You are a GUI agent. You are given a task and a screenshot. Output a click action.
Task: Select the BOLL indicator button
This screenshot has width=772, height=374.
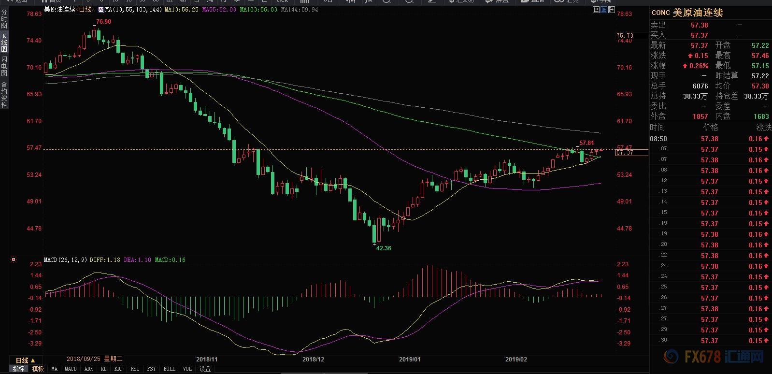[x=169, y=369]
